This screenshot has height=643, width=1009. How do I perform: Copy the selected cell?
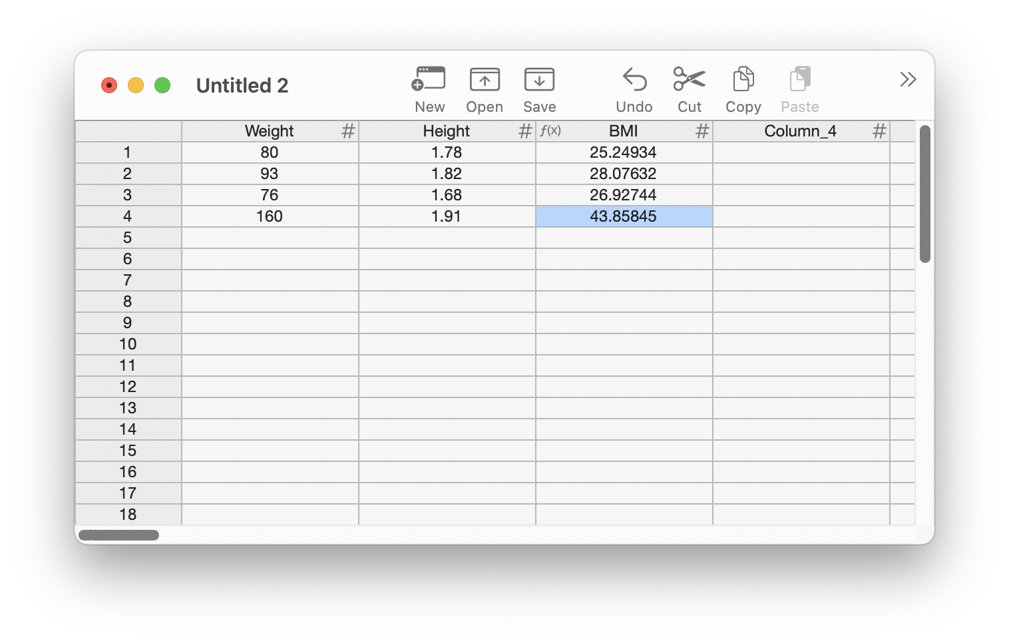click(x=743, y=80)
